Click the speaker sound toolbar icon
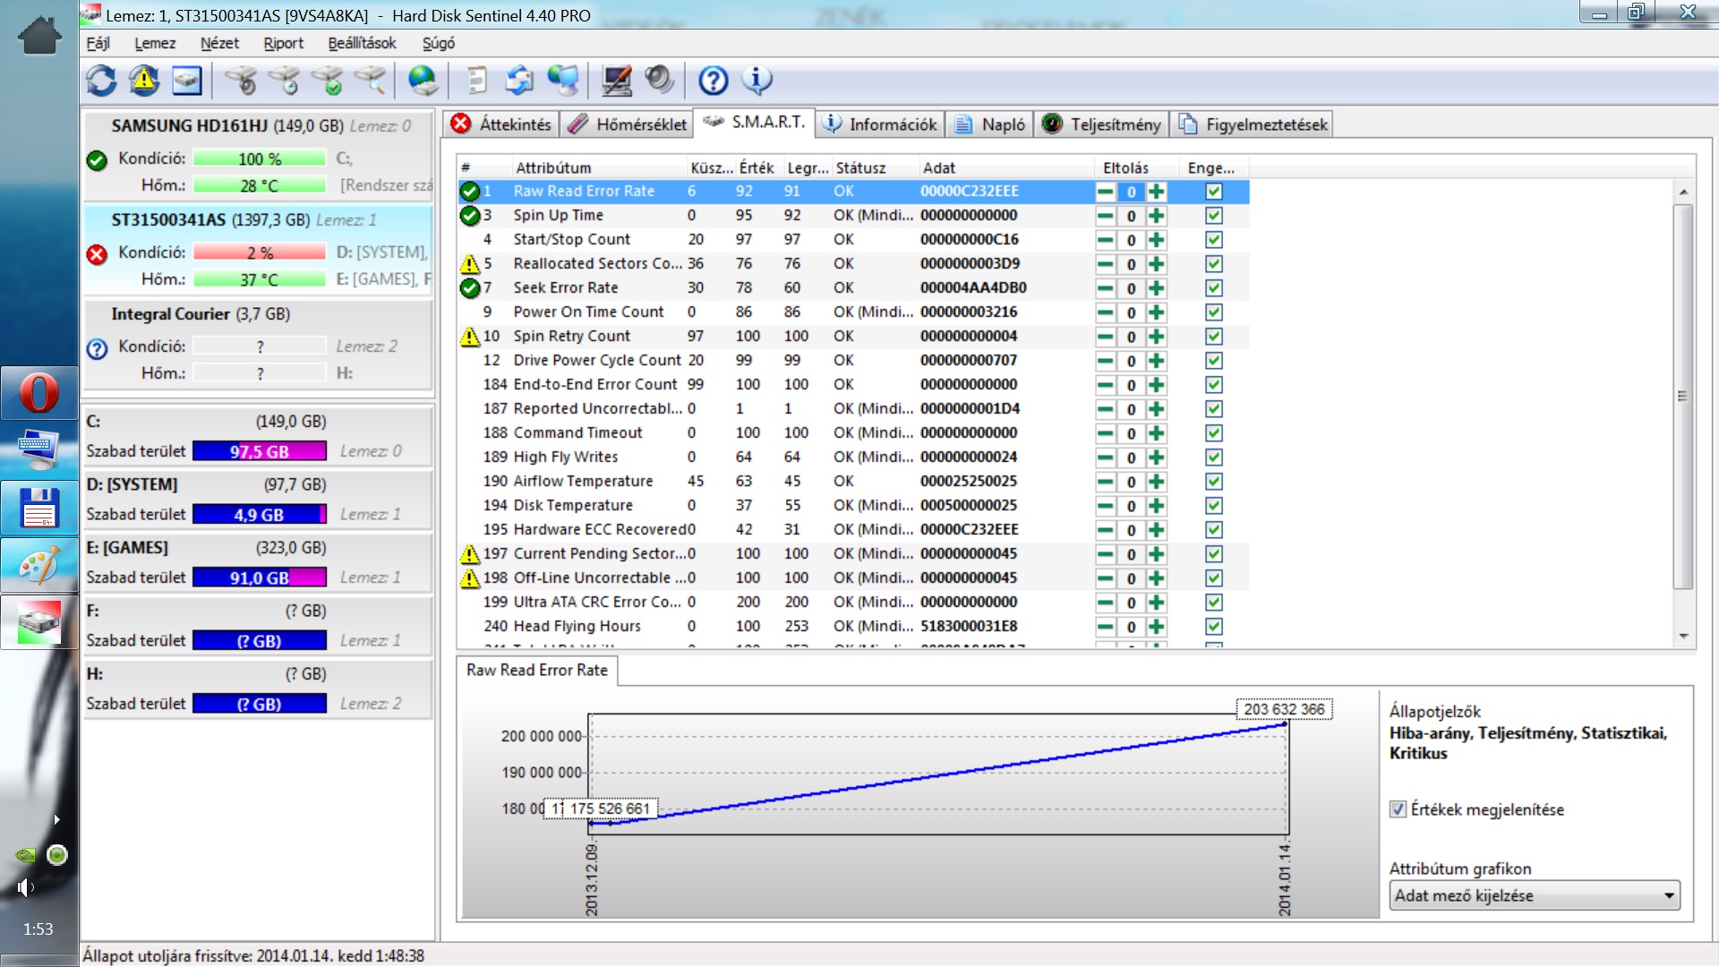 tap(660, 81)
